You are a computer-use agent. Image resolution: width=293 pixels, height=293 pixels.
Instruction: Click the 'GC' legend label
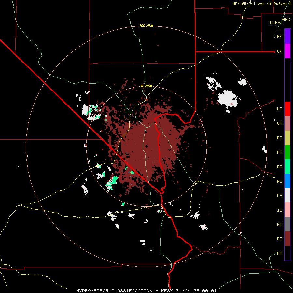click(x=280, y=224)
